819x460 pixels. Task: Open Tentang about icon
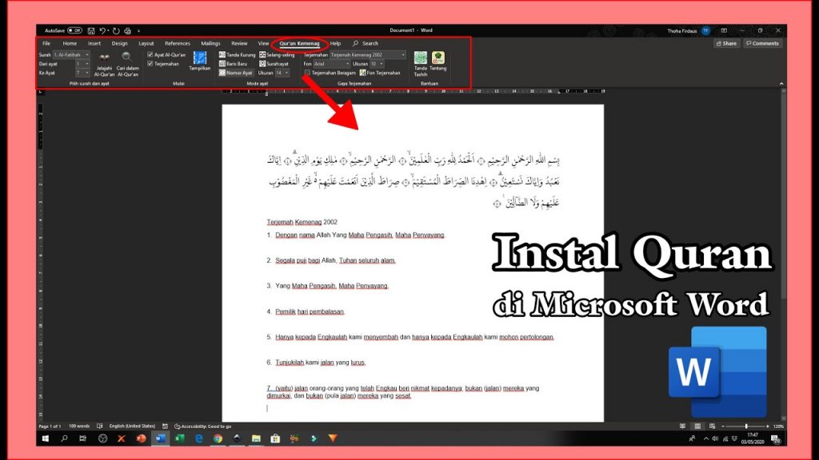pyautogui.click(x=437, y=57)
